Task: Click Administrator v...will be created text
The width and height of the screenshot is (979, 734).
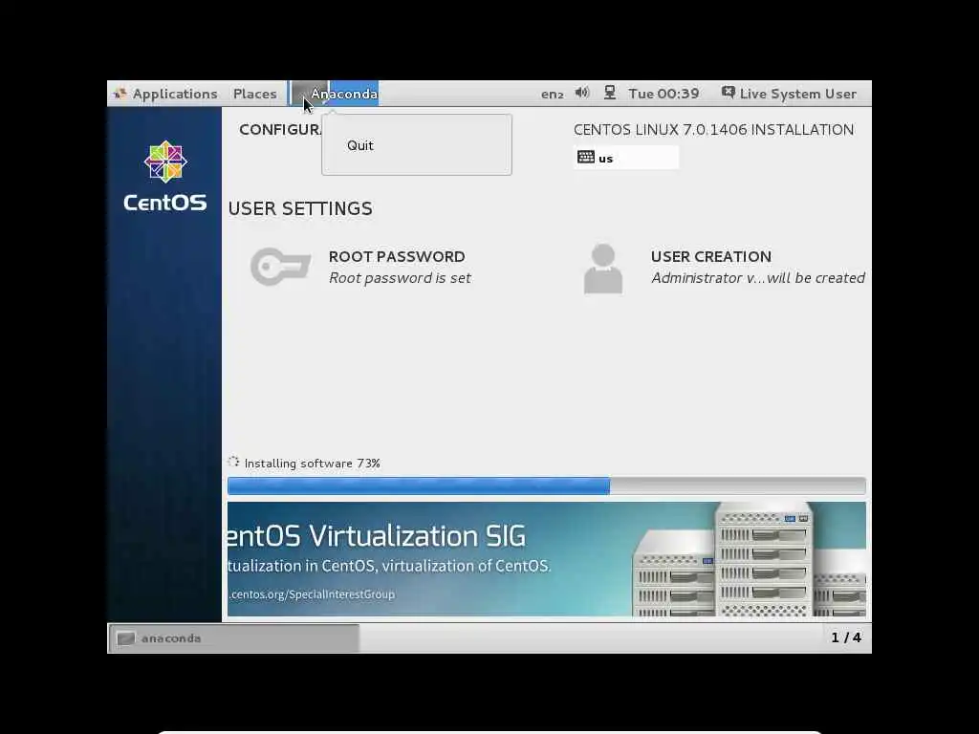Action: [x=758, y=278]
